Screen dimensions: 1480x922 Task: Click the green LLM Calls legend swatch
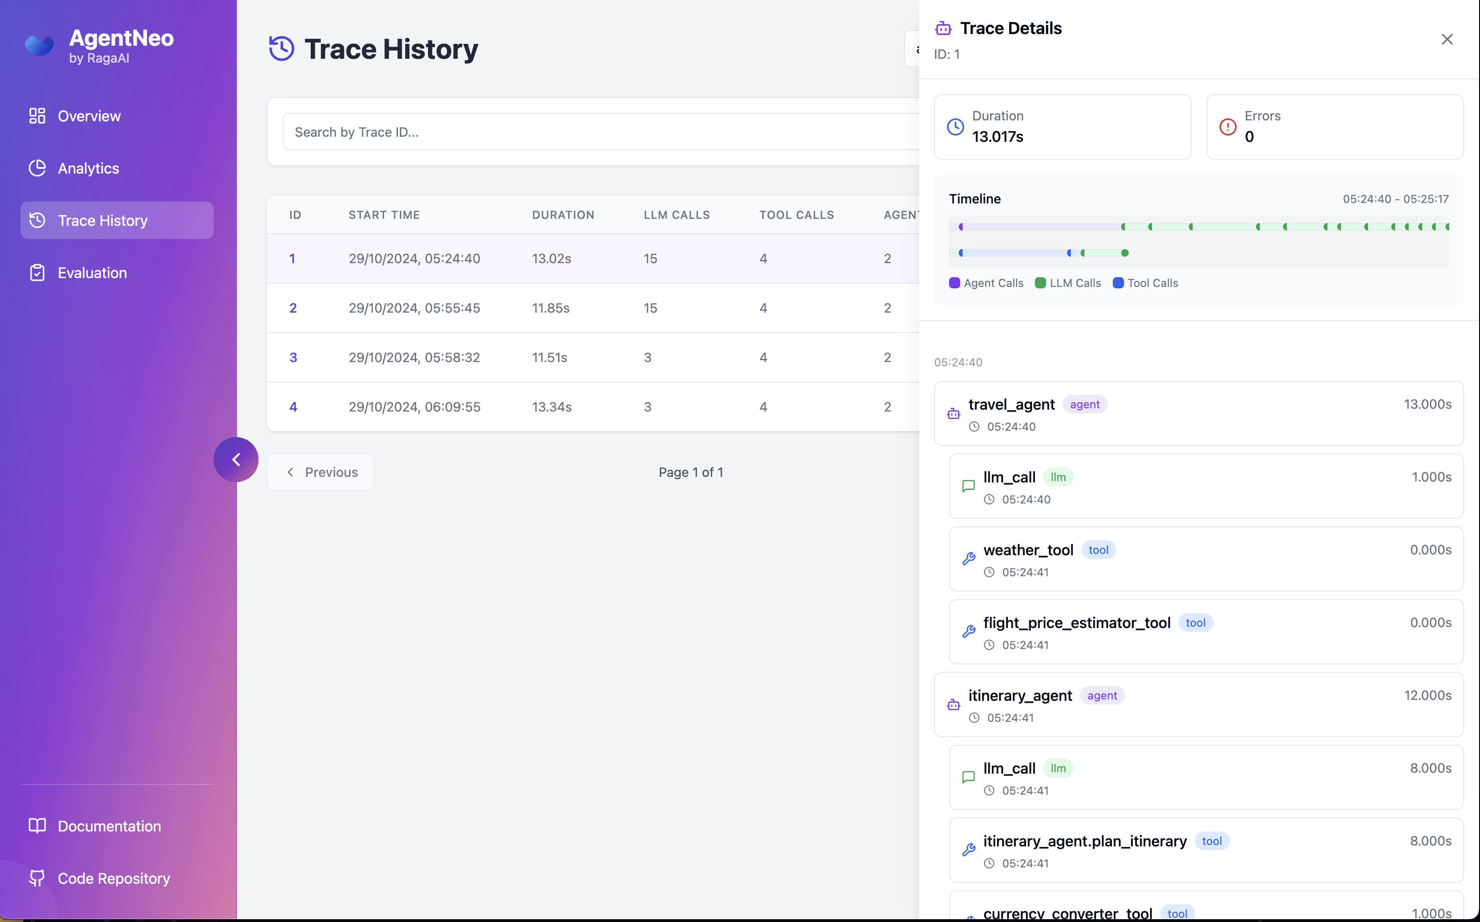[x=1040, y=283]
